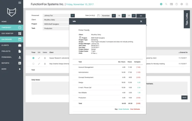Click the search magnifier icon in header
Screen dimensions: 192x121
coord(166,4)
